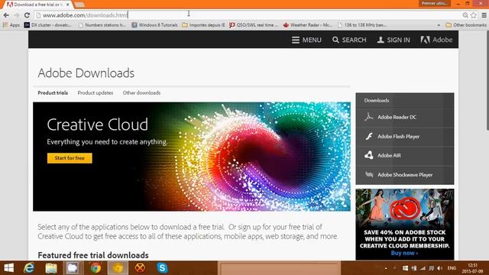Bookmark this page with the star icon
The height and width of the screenshot is (275, 489).
tap(474, 15)
